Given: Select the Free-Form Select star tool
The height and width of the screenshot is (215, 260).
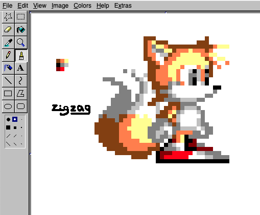Looking at the screenshot, I should (x=8, y=17).
